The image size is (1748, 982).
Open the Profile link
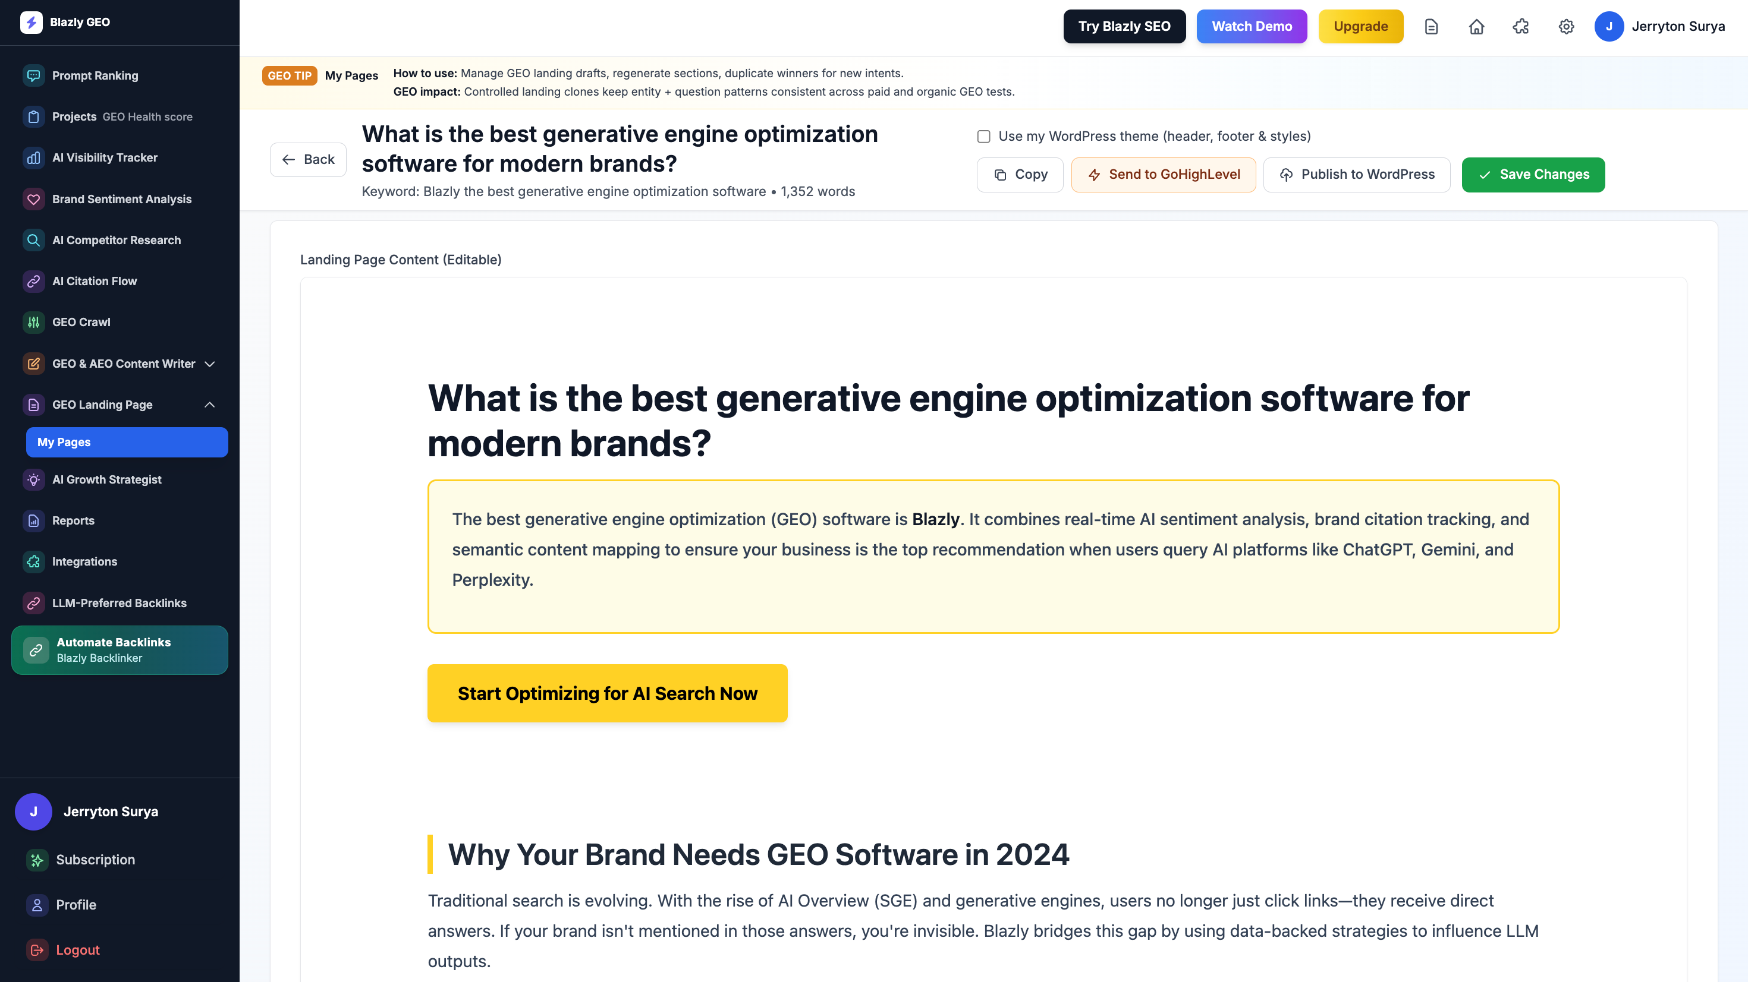(x=76, y=905)
